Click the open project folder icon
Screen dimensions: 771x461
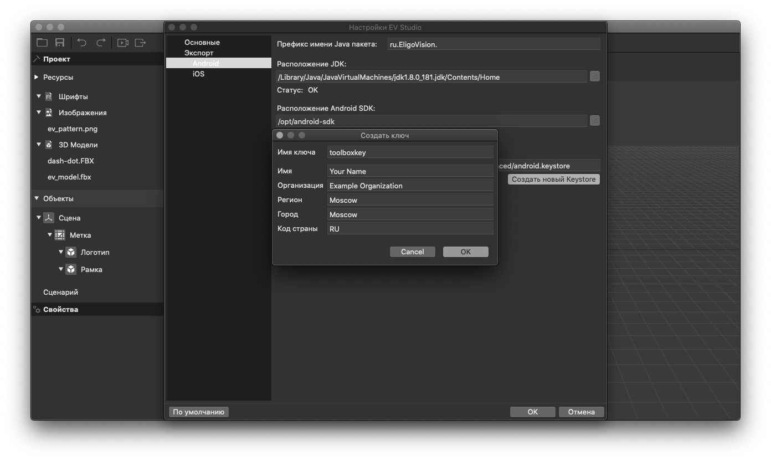tap(42, 43)
